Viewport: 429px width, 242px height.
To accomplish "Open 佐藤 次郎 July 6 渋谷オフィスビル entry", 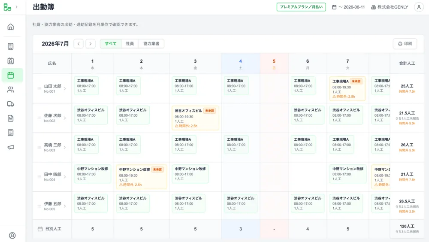I will coord(308,115).
